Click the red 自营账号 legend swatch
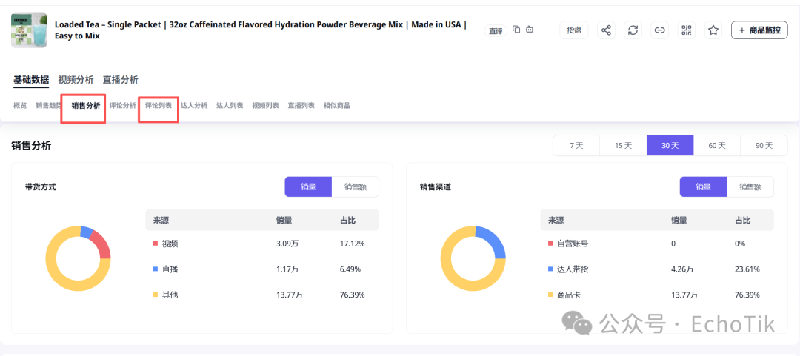This screenshot has width=800, height=356. tap(550, 244)
